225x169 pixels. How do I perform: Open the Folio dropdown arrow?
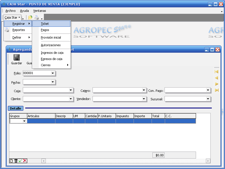click(x=53, y=73)
